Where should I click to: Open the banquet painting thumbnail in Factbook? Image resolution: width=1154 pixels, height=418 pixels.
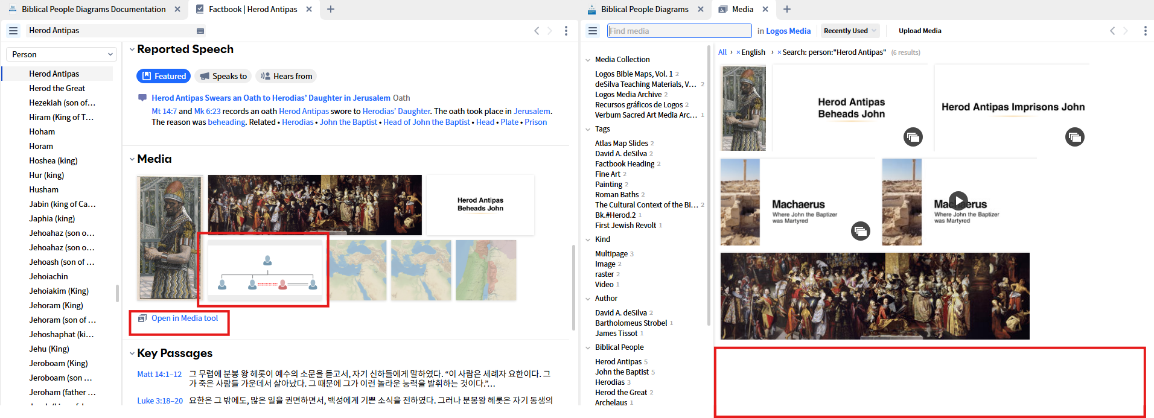315,205
